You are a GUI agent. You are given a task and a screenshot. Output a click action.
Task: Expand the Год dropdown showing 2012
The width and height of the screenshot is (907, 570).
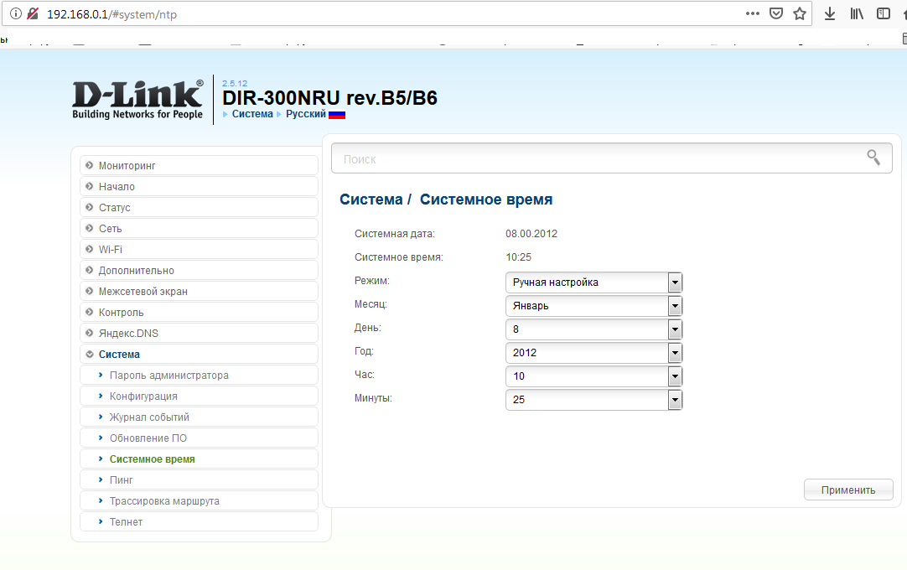[593, 353]
